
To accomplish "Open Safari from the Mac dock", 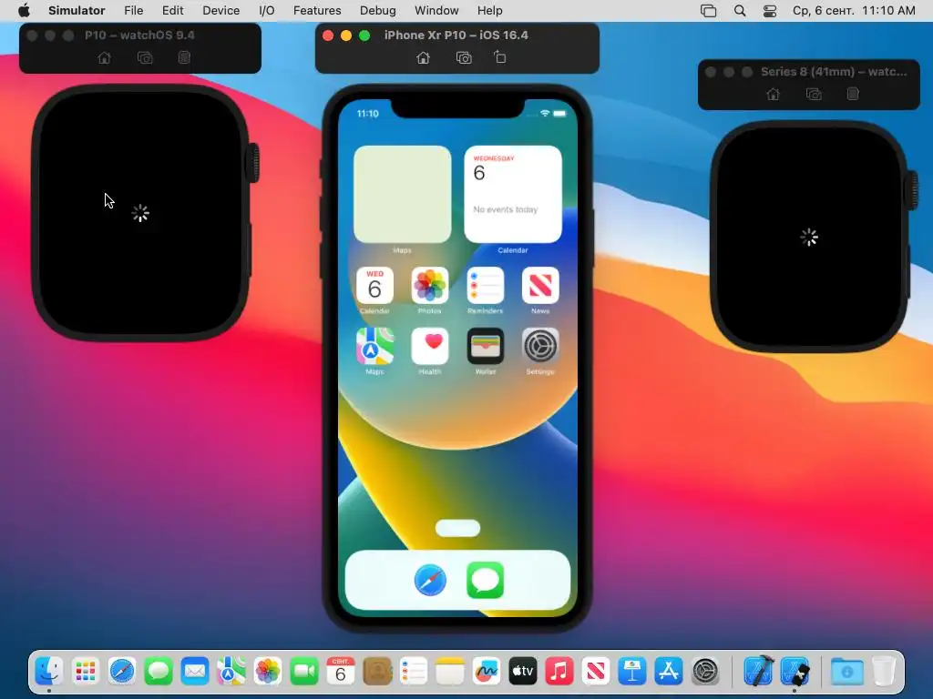I will (x=122, y=671).
